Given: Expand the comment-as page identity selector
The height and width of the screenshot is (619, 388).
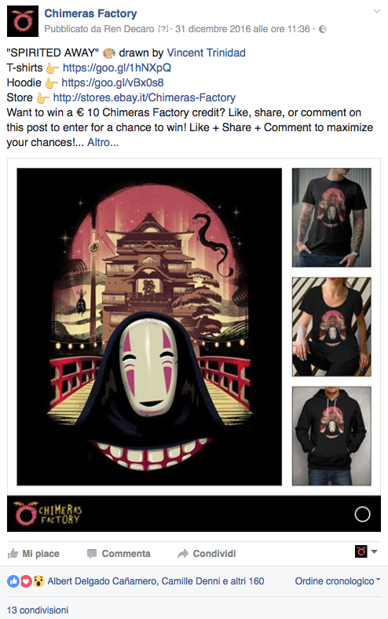Looking at the screenshot, I should coord(366,551).
